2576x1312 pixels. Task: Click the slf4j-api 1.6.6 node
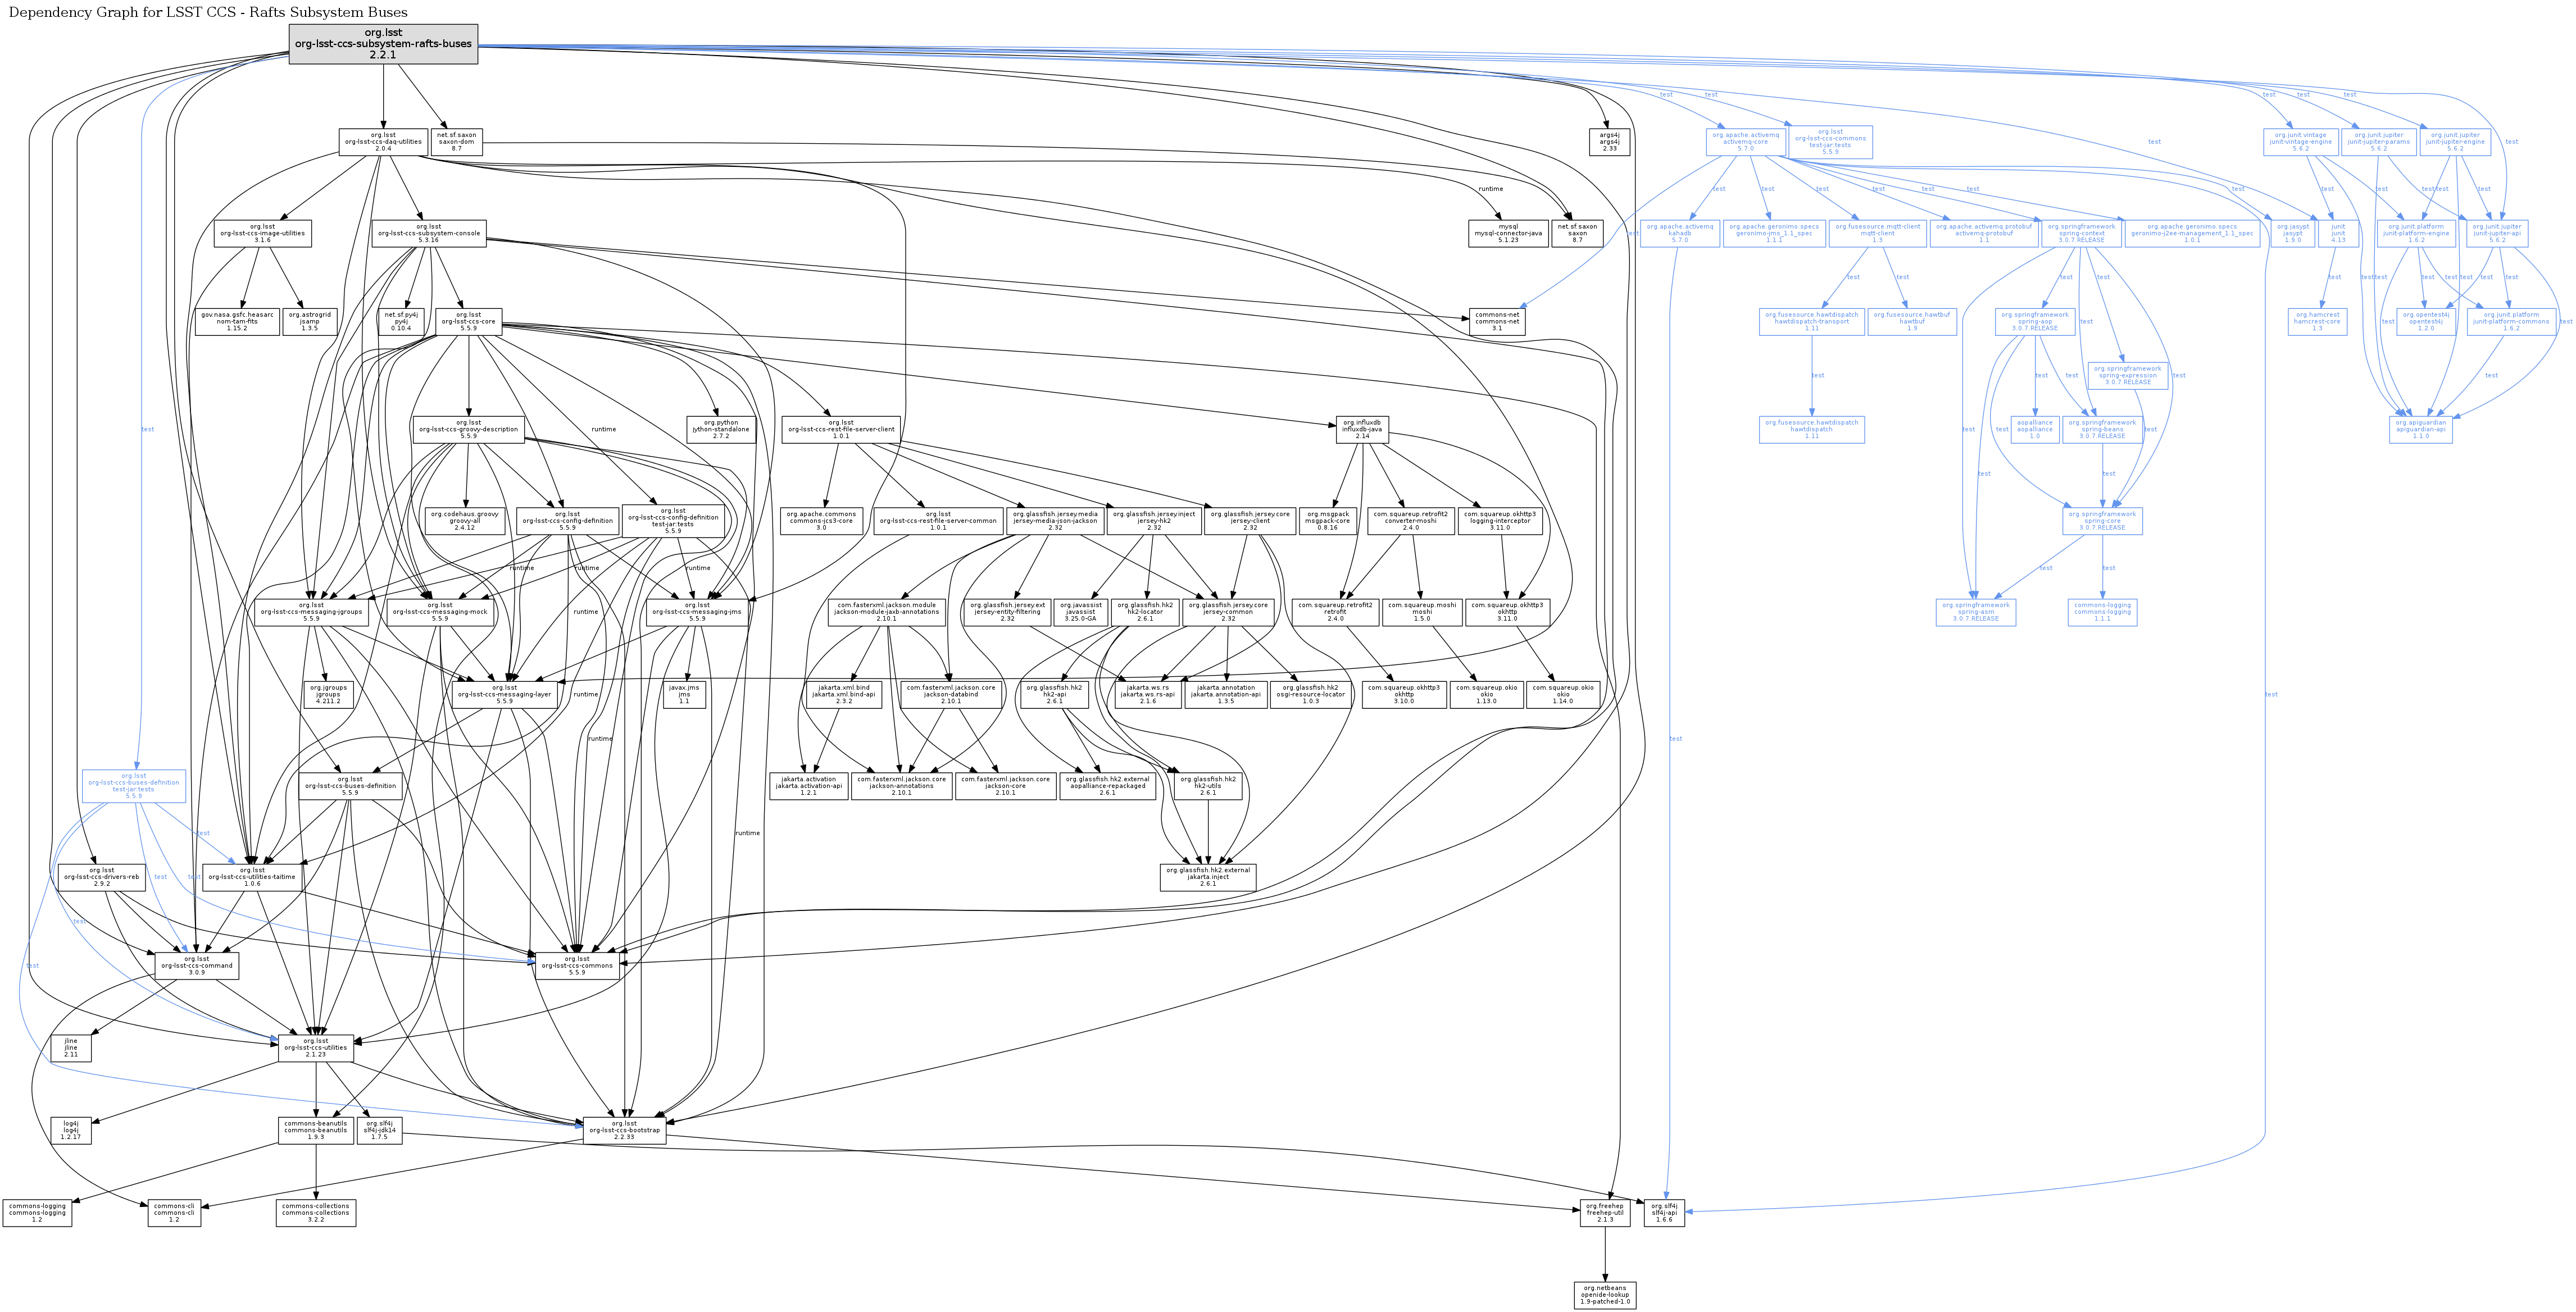[1664, 1213]
